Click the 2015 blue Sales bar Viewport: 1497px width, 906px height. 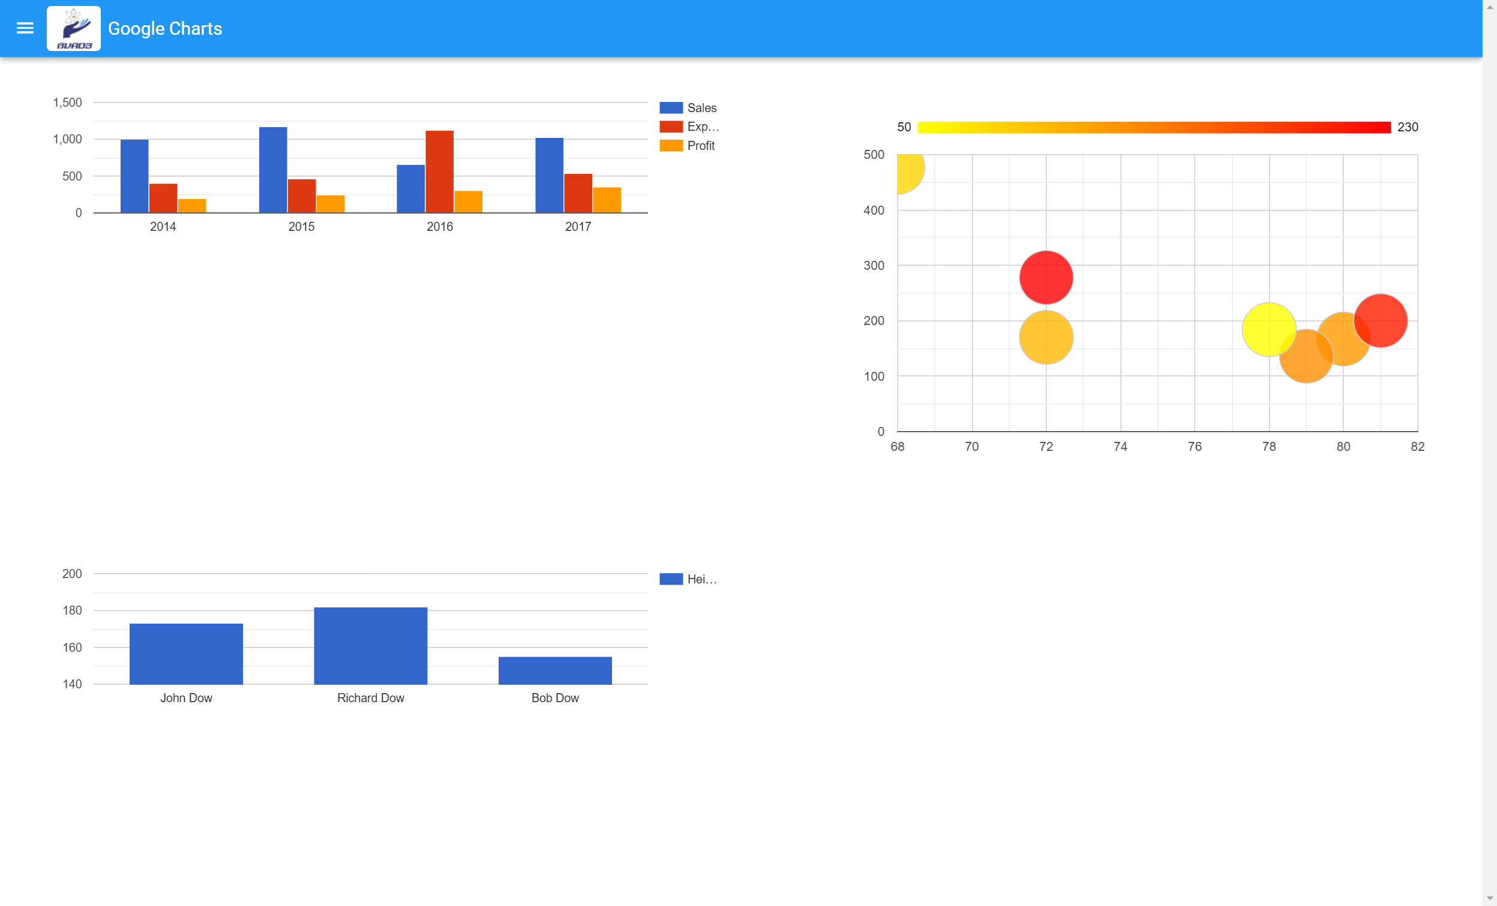pos(273,170)
